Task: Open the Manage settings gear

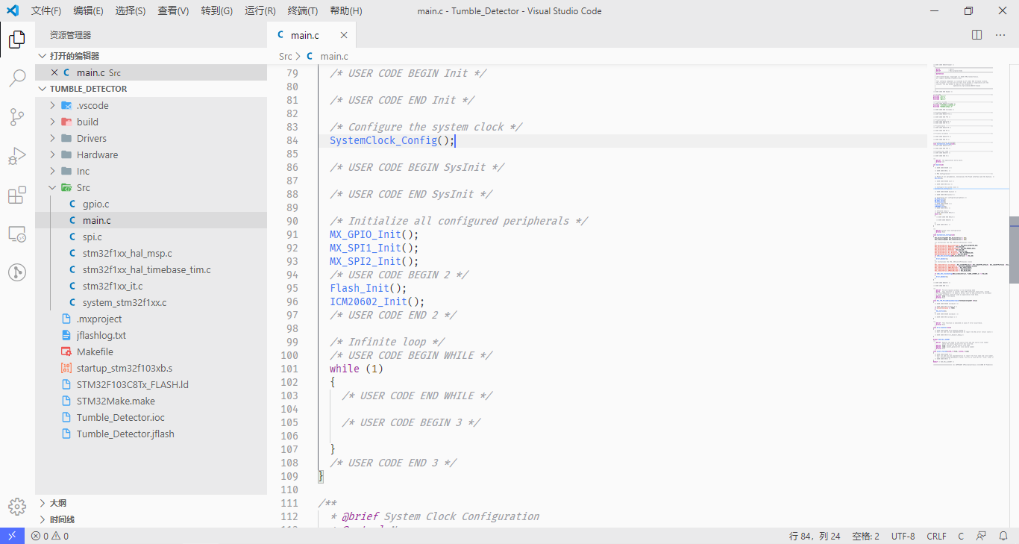Action: point(16,507)
